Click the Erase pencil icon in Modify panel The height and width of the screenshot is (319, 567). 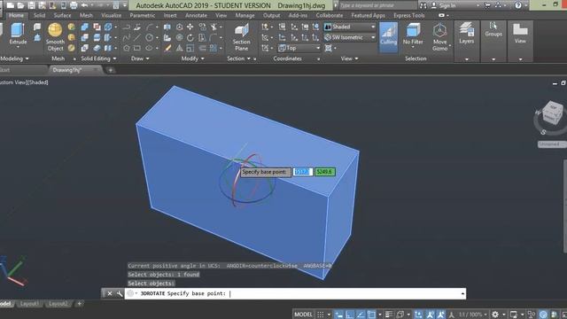pos(167,48)
